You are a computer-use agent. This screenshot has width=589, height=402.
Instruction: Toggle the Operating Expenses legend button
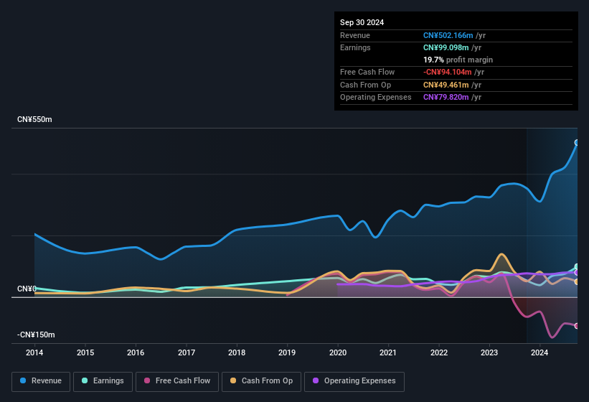(x=354, y=381)
